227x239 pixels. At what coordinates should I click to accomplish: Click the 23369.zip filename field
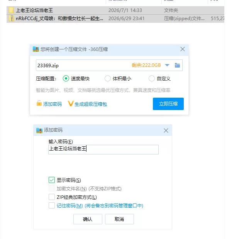pos(109,65)
